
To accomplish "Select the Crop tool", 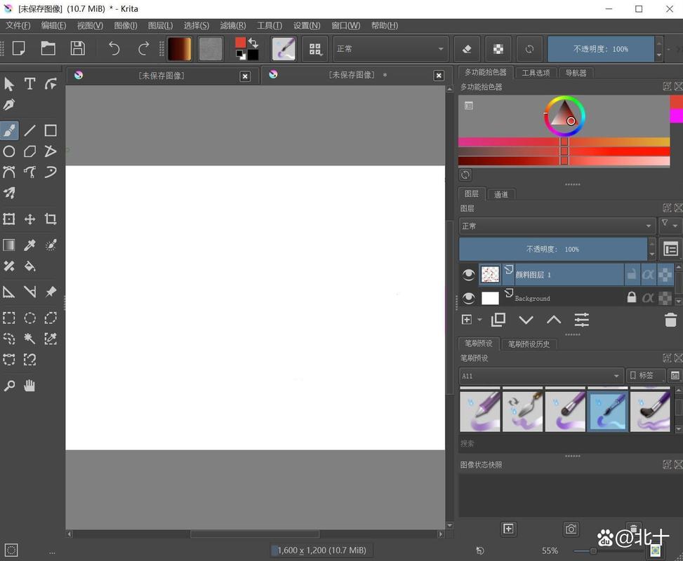I will click(51, 219).
